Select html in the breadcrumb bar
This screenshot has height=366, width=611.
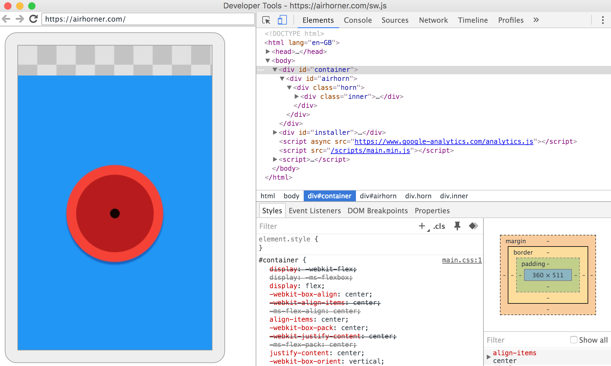pos(268,196)
